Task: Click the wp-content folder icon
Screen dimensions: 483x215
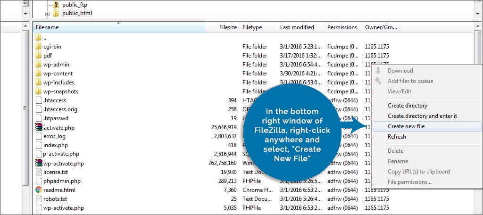Action: coord(38,73)
